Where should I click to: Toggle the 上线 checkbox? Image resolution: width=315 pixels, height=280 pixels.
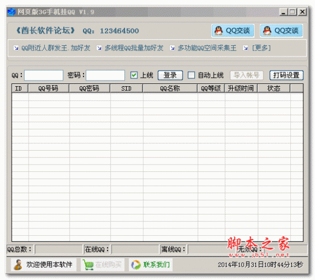click(134, 75)
